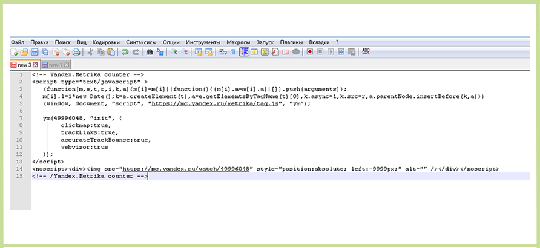Place cursor on "clickmap:true," line
The width and height of the screenshot is (540, 248).
tap(86, 125)
